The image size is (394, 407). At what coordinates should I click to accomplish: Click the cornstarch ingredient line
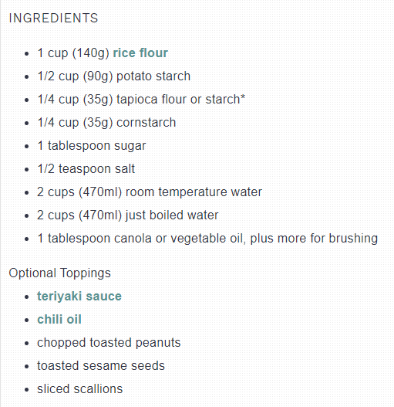[x=107, y=123]
